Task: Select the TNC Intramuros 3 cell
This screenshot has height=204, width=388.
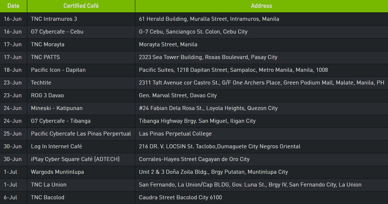Action: 81,19
